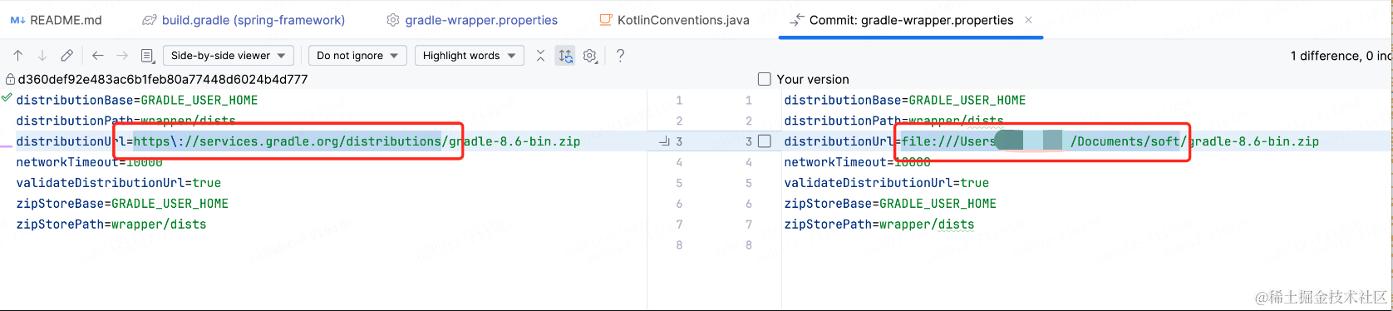Switch to the README.md tab
The width and height of the screenshot is (1393, 311).
(56, 20)
